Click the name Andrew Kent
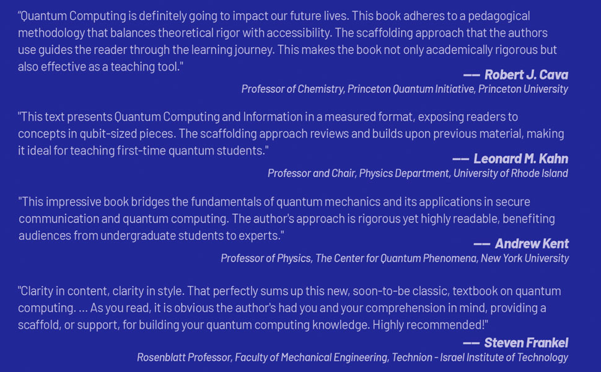This screenshot has width=601, height=372. click(x=532, y=244)
